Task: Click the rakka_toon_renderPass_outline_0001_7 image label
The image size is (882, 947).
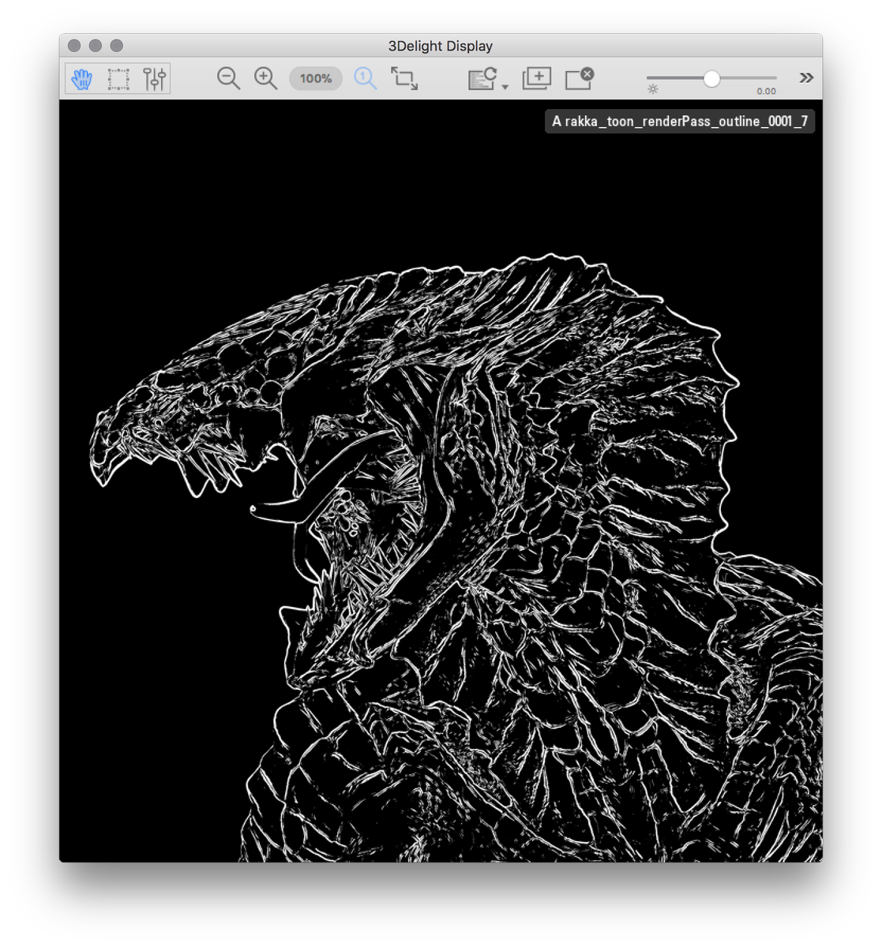Action: [680, 122]
